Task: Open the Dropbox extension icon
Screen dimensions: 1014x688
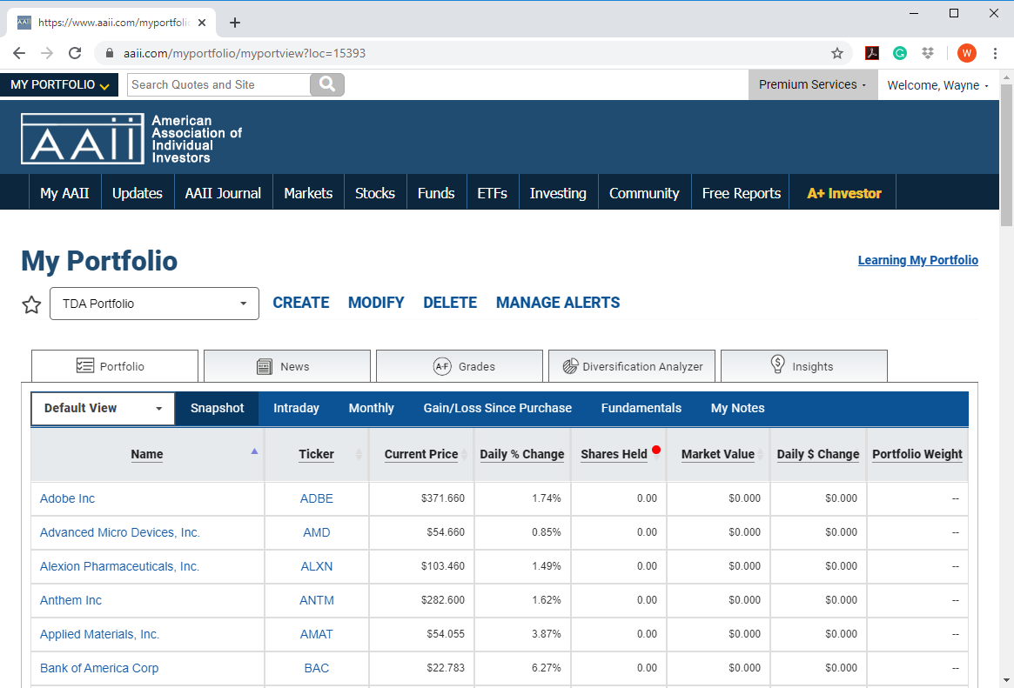Action: (x=928, y=53)
